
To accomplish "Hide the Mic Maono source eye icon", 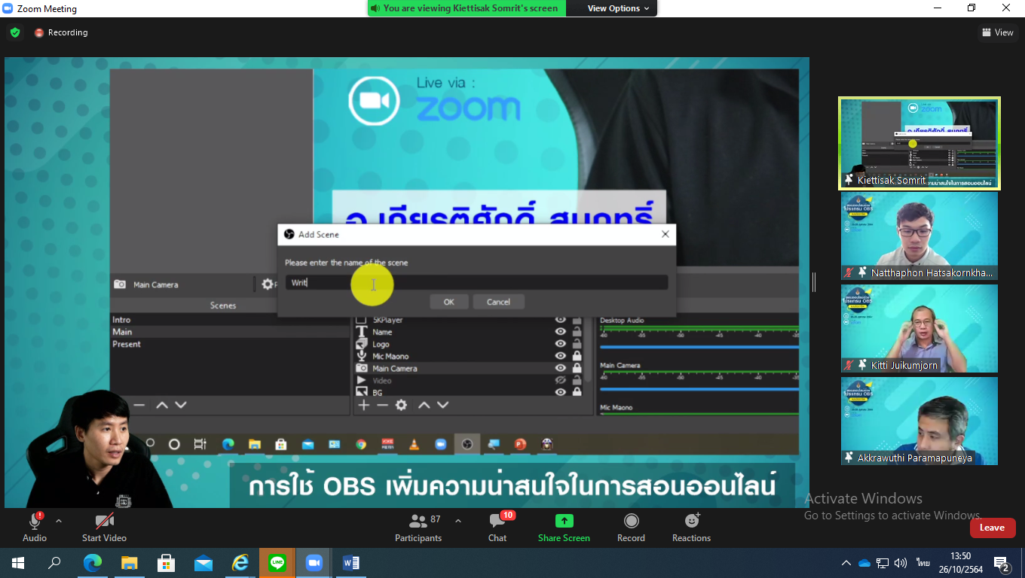I will click(560, 356).
